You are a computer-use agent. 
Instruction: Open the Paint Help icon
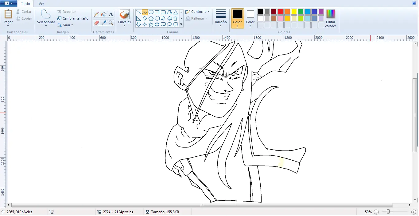(414, 3)
